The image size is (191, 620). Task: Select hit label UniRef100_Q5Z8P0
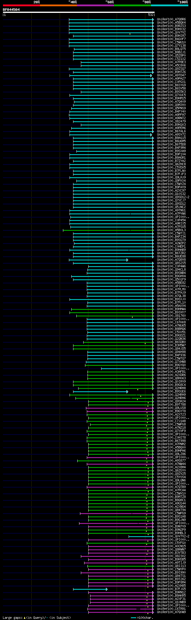171,55
